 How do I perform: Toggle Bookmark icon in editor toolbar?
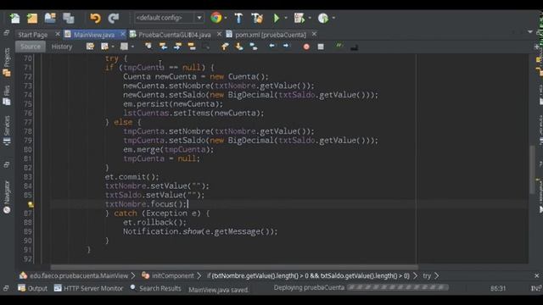click(254, 47)
